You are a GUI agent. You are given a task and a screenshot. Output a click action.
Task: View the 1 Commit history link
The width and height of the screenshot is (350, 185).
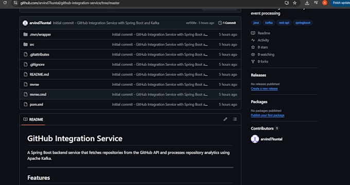(x=227, y=23)
